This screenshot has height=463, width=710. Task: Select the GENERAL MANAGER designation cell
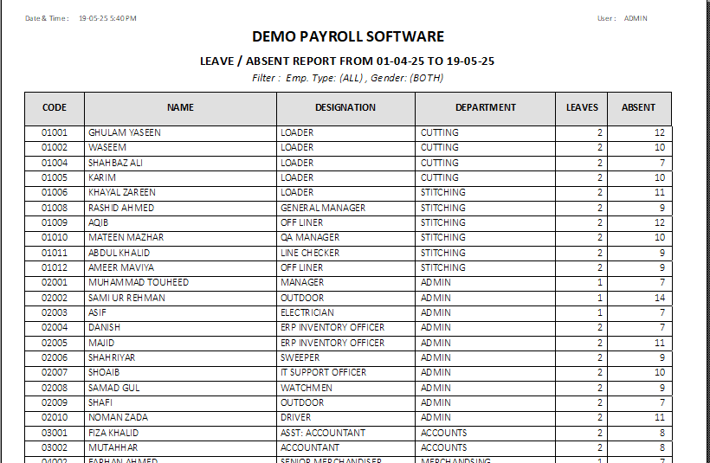click(x=323, y=208)
